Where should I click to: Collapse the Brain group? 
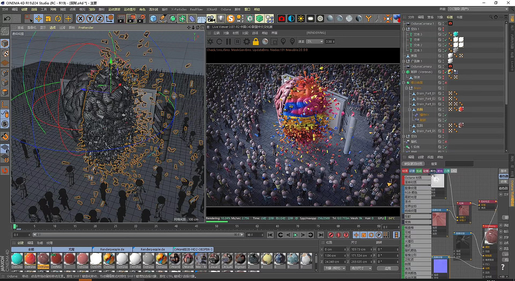406,88
